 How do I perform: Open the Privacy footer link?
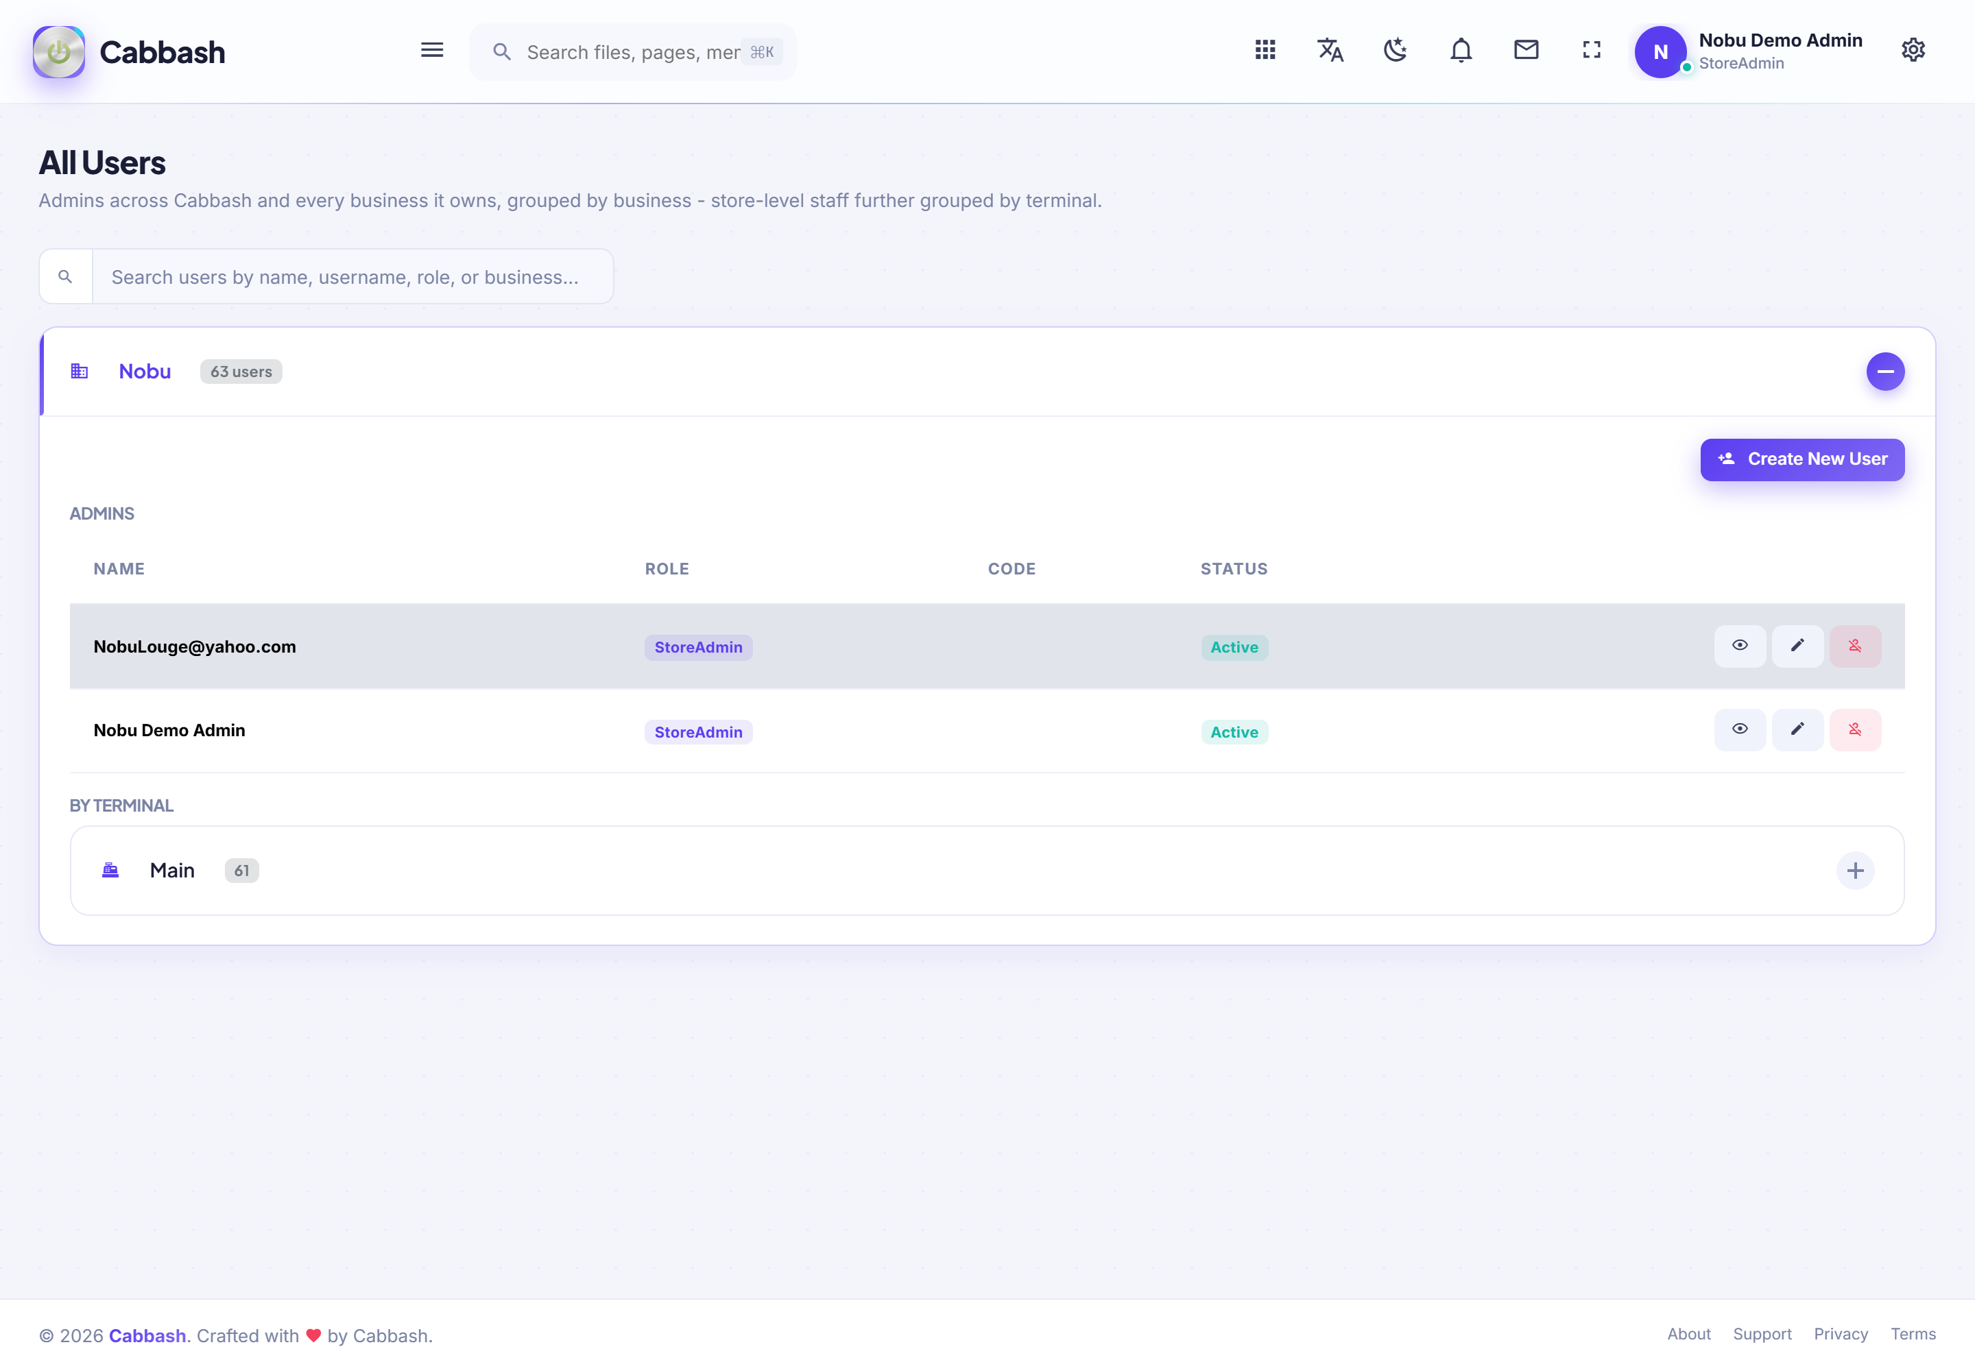(x=1841, y=1334)
